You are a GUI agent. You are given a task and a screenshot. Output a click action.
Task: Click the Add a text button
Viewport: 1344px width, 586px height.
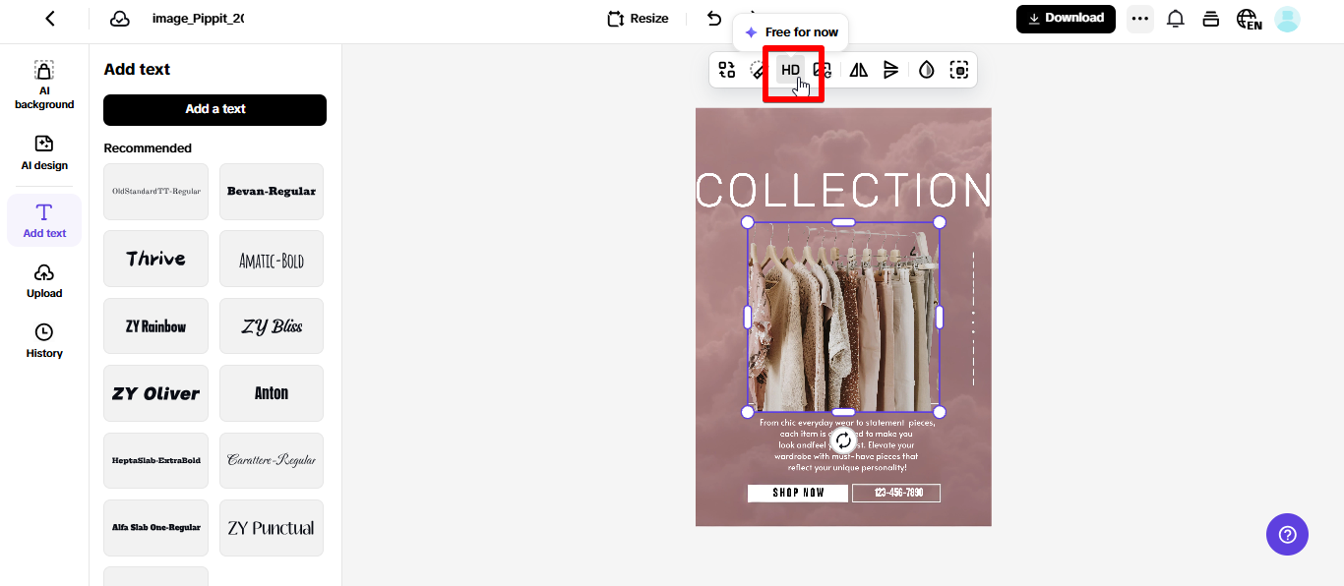214,109
